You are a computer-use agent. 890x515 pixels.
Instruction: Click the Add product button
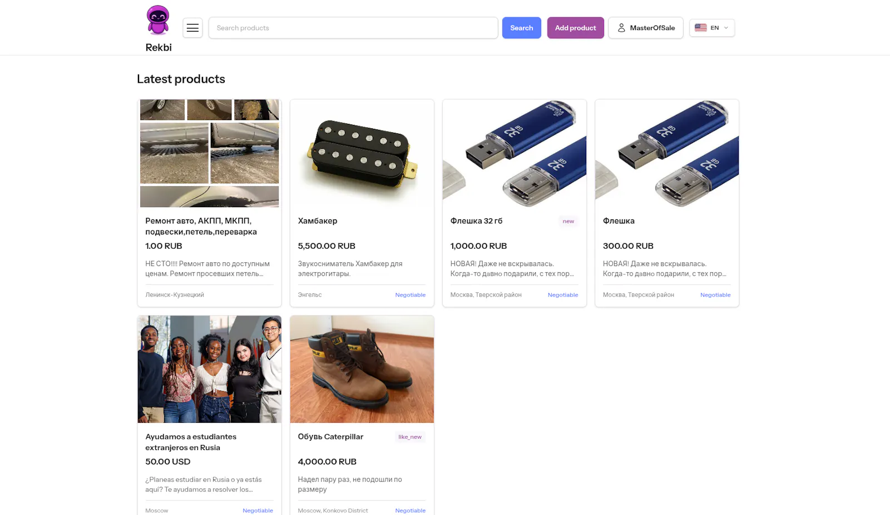pyautogui.click(x=576, y=28)
